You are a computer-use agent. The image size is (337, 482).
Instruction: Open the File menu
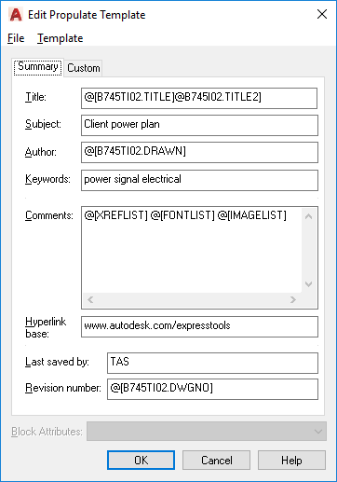pyautogui.click(x=16, y=38)
